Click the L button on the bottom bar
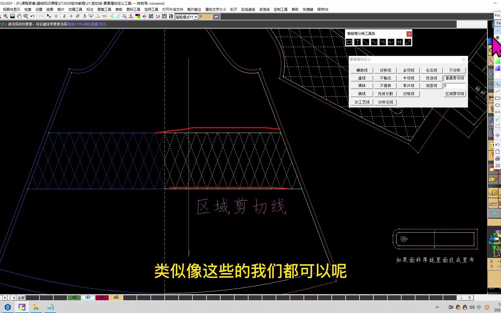501x313 pixels. [462, 298]
